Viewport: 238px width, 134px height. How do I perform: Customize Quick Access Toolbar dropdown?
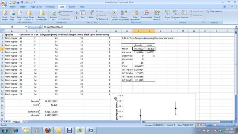coord(34,2)
